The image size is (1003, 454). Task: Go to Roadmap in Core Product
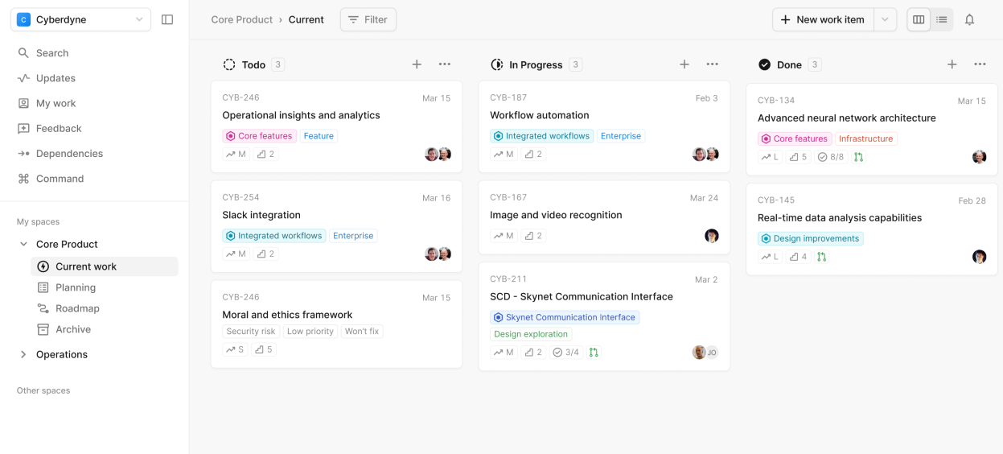click(77, 308)
